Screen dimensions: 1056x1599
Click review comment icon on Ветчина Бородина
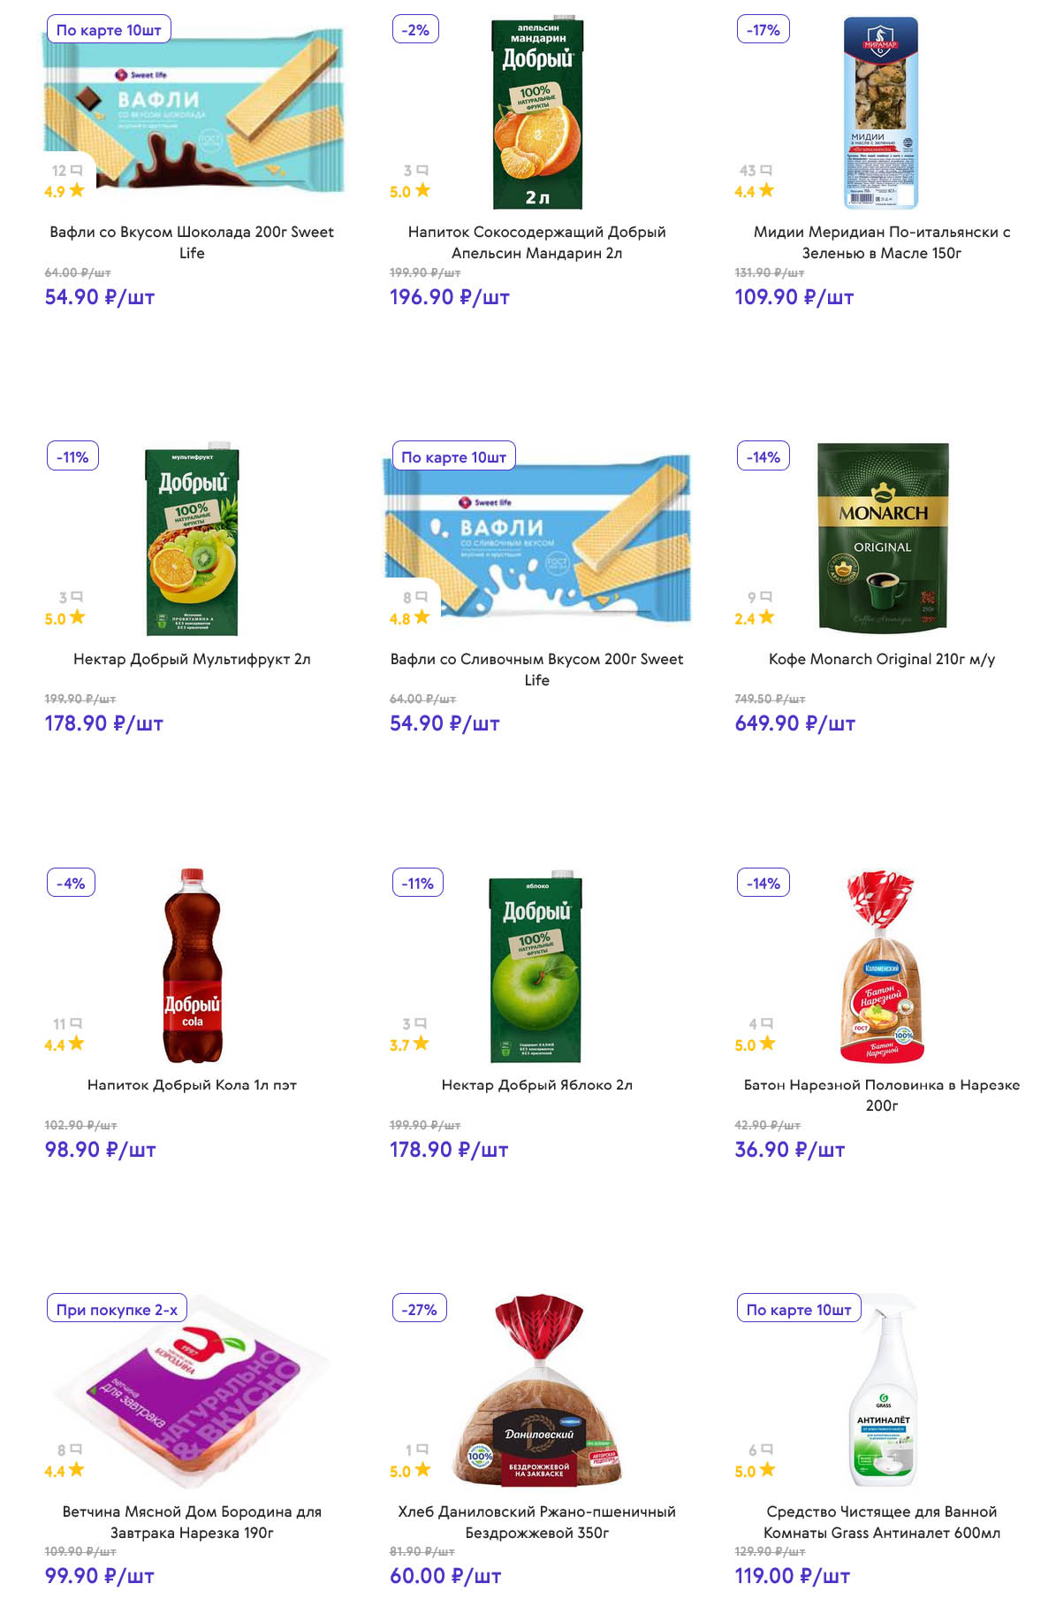[x=76, y=1450]
